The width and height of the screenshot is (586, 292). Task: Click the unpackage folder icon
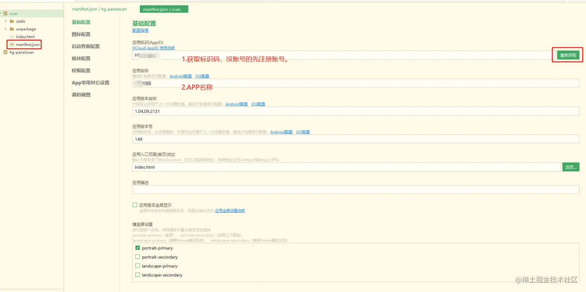pyautogui.click(x=12, y=29)
